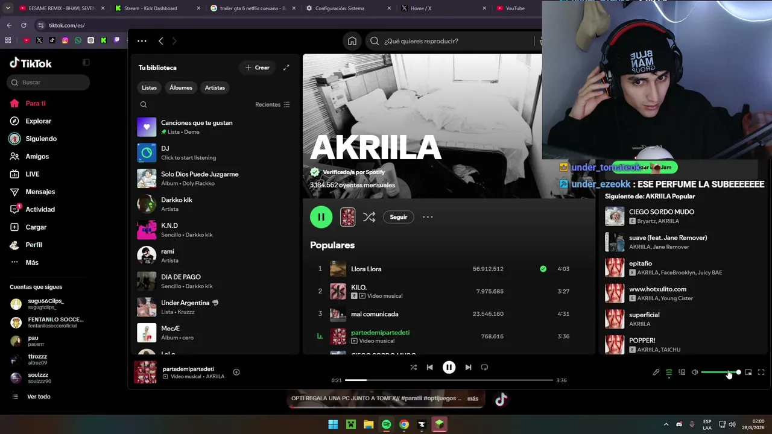Toggle the Listas library filter
Image resolution: width=772 pixels, height=434 pixels.
[x=149, y=87]
